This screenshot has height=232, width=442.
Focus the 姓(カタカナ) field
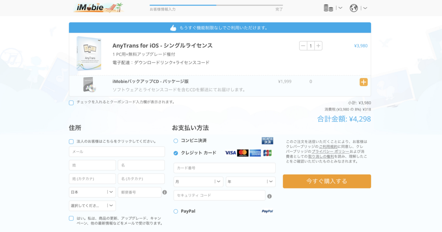pyautogui.click(x=92, y=179)
